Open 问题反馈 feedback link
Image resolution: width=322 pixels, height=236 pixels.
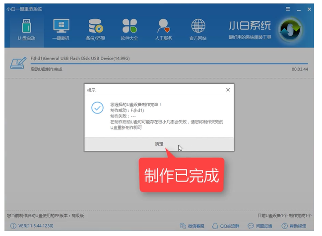point(260,226)
